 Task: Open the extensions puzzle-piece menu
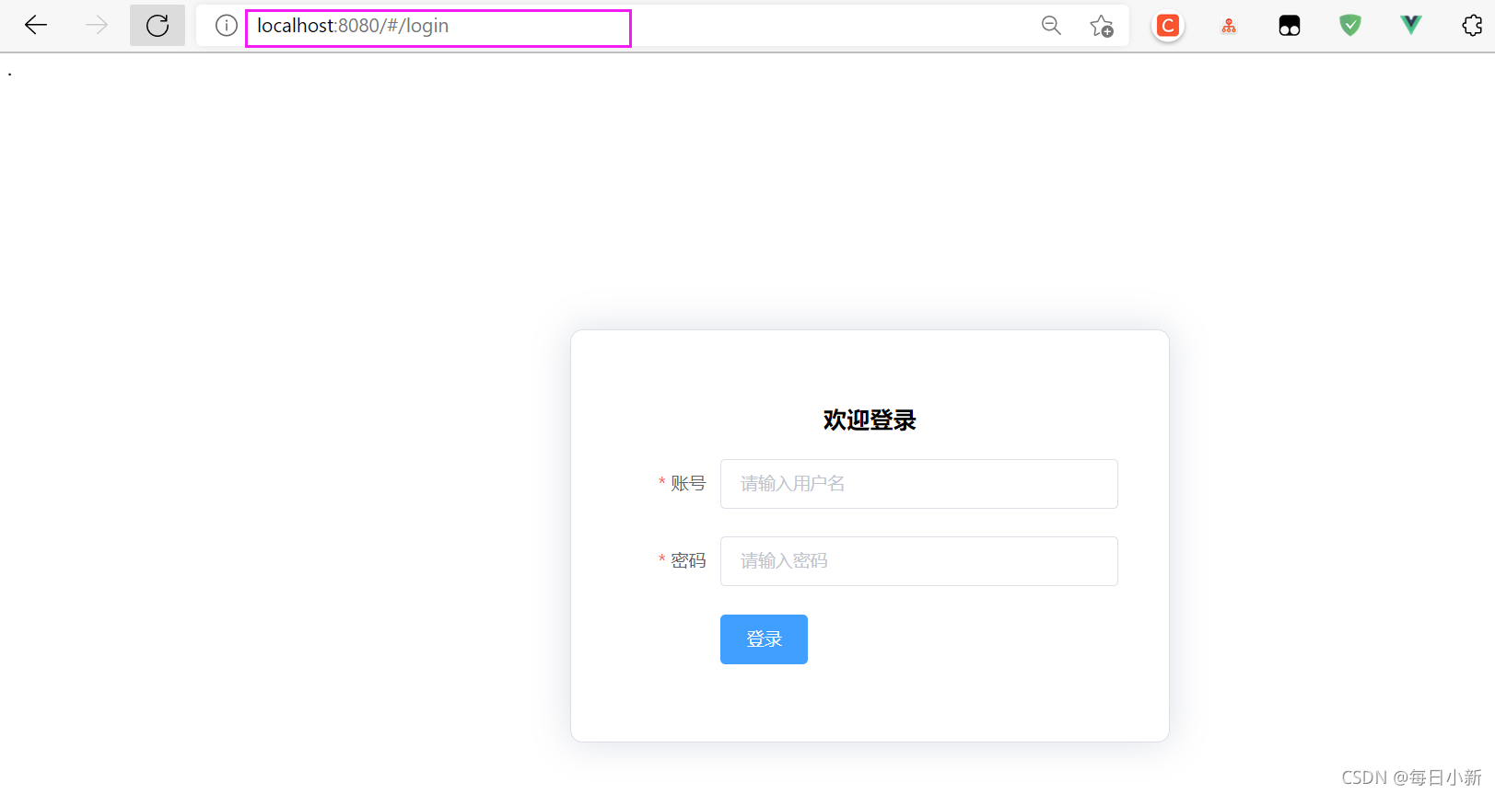[x=1472, y=26]
